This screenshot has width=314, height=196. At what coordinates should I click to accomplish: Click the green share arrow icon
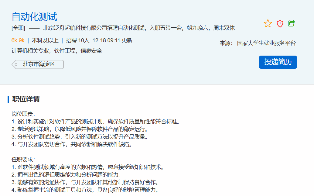(x=292, y=23)
